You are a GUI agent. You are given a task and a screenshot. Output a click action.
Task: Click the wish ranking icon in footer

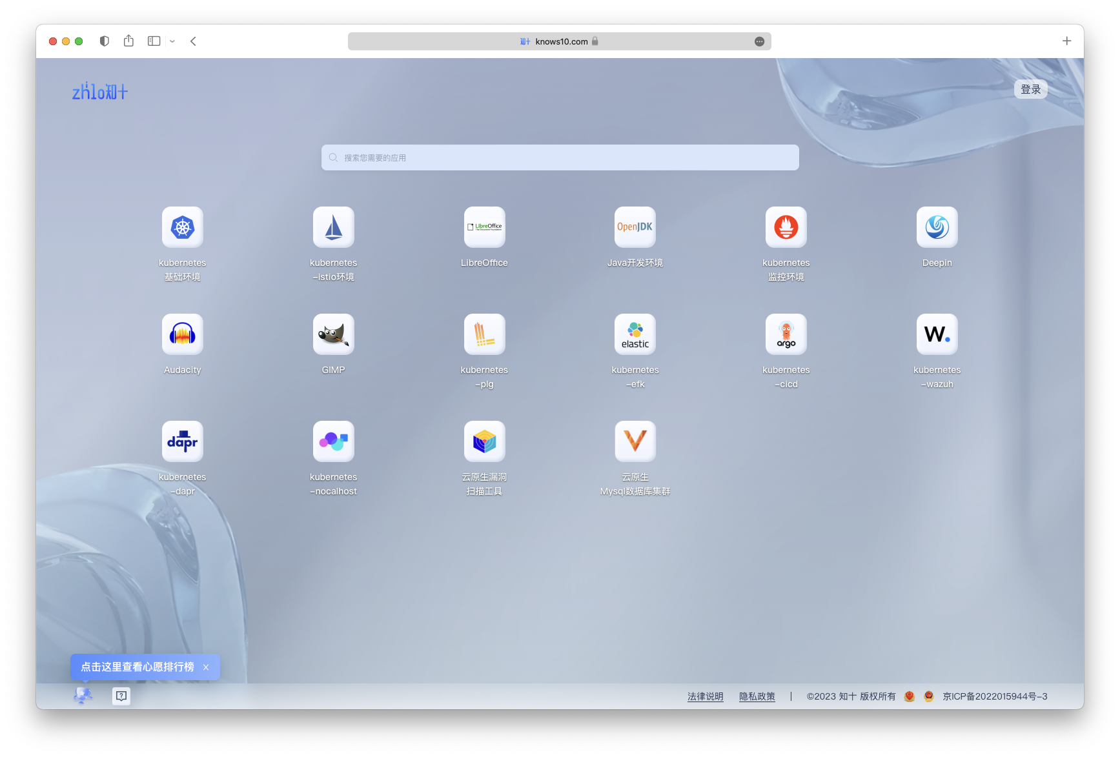pos(83,696)
